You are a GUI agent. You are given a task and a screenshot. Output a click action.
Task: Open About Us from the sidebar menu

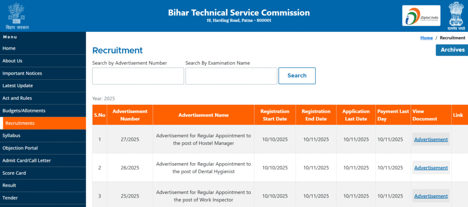12,61
